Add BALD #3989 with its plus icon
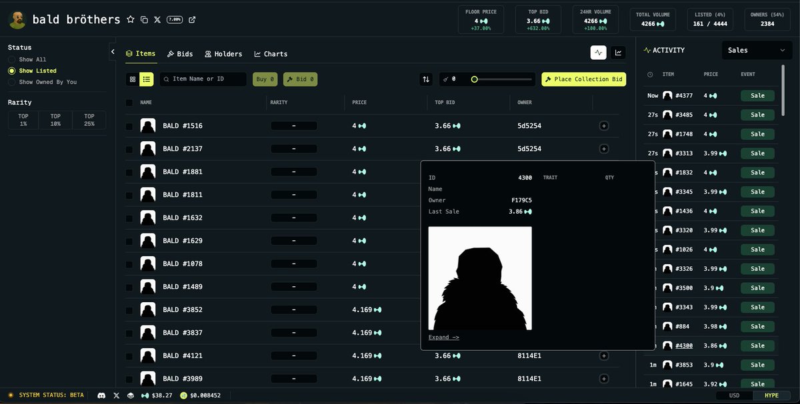 (x=604, y=379)
